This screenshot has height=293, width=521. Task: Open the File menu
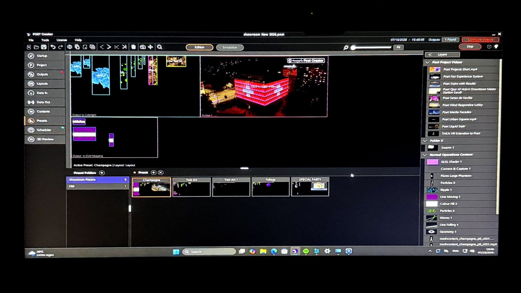(31, 40)
